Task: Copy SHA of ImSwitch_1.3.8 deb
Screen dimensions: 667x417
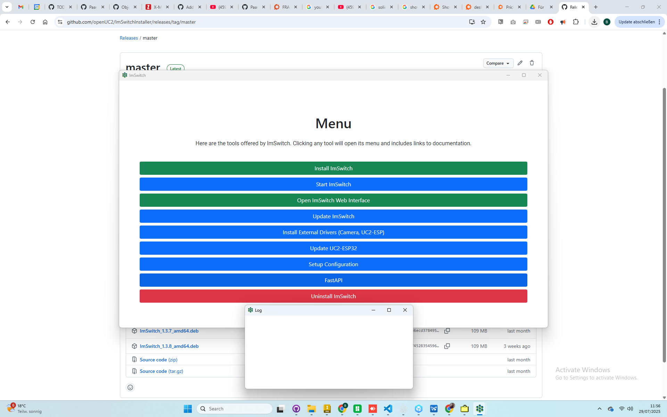Action: tap(447, 346)
